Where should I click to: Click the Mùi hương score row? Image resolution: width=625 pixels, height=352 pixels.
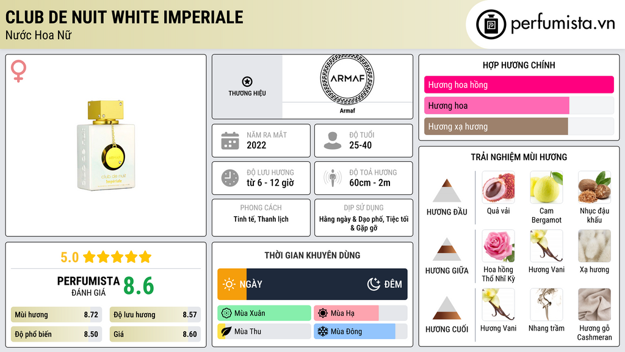(57, 315)
